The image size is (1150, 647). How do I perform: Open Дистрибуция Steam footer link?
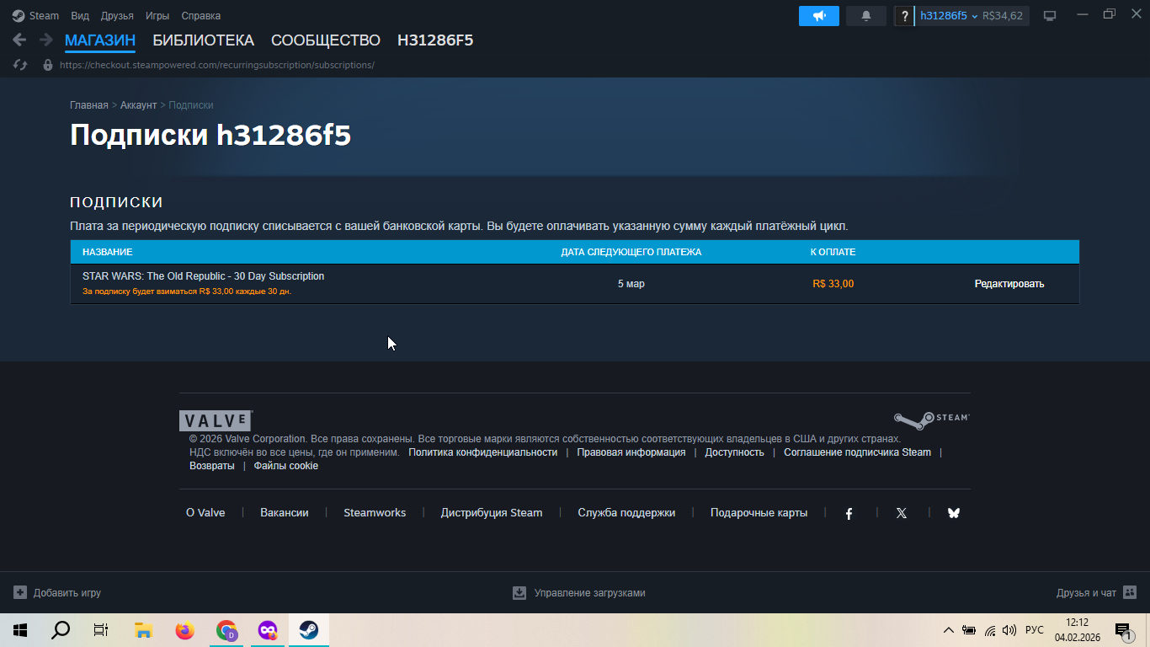492,513
